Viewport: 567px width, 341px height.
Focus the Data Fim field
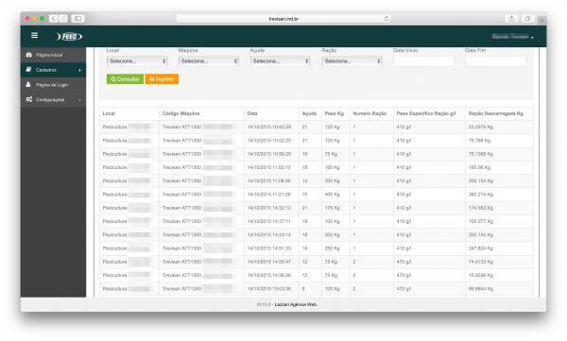pos(495,61)
